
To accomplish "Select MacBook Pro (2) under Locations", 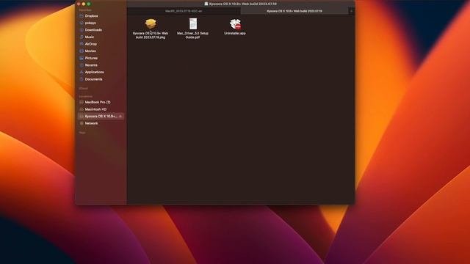I will point(98,103).
